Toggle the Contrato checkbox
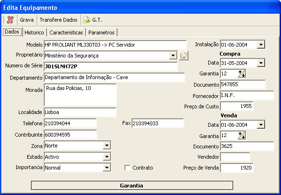 pyautogui.click(x=127, y=168)
